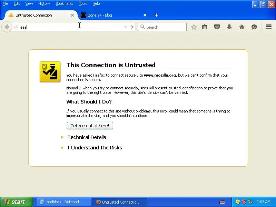Viewport: 276px width, 207px height.
Task: Open the File menu
Action: (x=5, y=3)
